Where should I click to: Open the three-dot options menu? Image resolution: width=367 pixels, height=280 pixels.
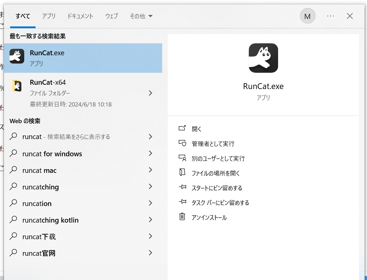[330, 16]
